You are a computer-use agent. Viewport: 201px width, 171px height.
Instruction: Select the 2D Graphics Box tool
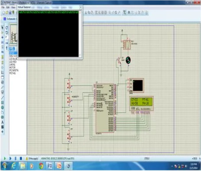click(x=2, y=102)
